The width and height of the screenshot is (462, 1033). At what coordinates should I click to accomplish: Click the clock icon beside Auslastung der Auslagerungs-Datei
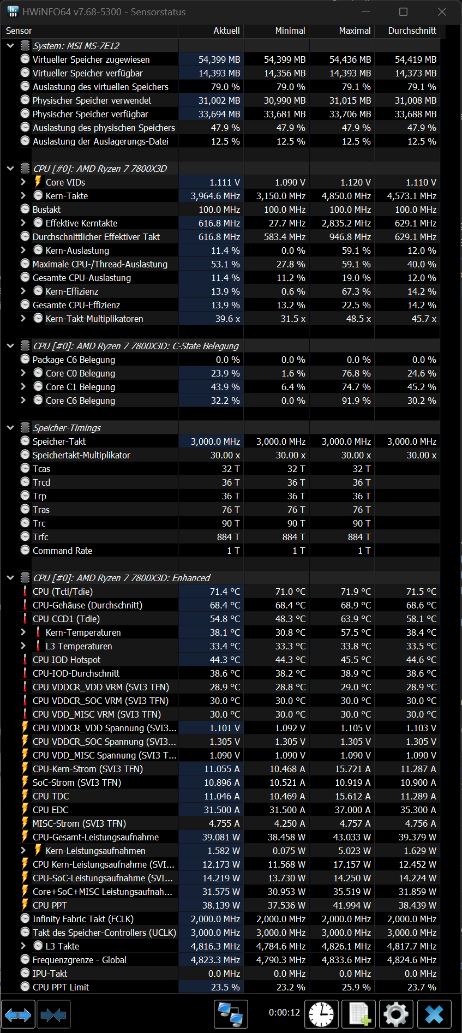(x=25, y=141)
